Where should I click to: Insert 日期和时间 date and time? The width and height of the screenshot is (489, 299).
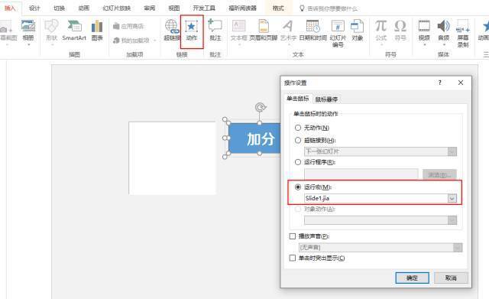click(x=313, y=30)
